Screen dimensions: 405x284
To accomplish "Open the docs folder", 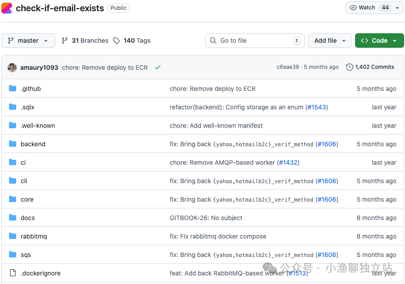I will click(x=27, y=218).
